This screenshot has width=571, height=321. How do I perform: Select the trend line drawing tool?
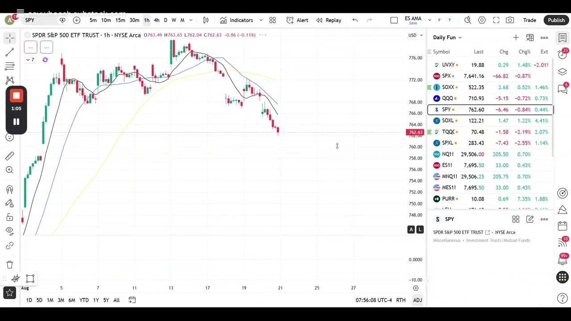(x=10, y=53)
